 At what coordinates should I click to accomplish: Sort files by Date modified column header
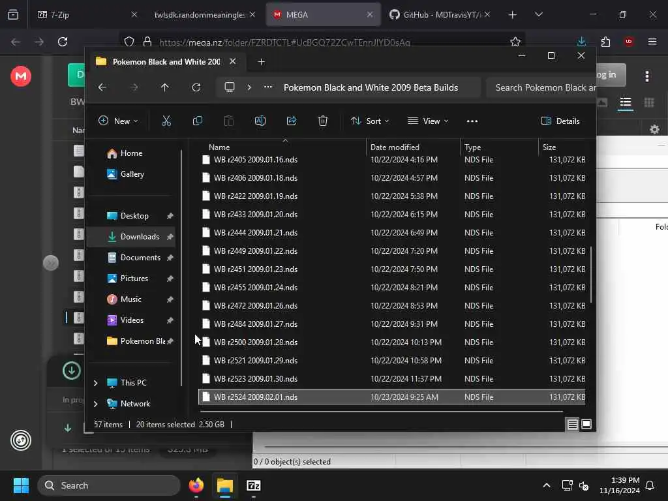(x=395, y=147)
